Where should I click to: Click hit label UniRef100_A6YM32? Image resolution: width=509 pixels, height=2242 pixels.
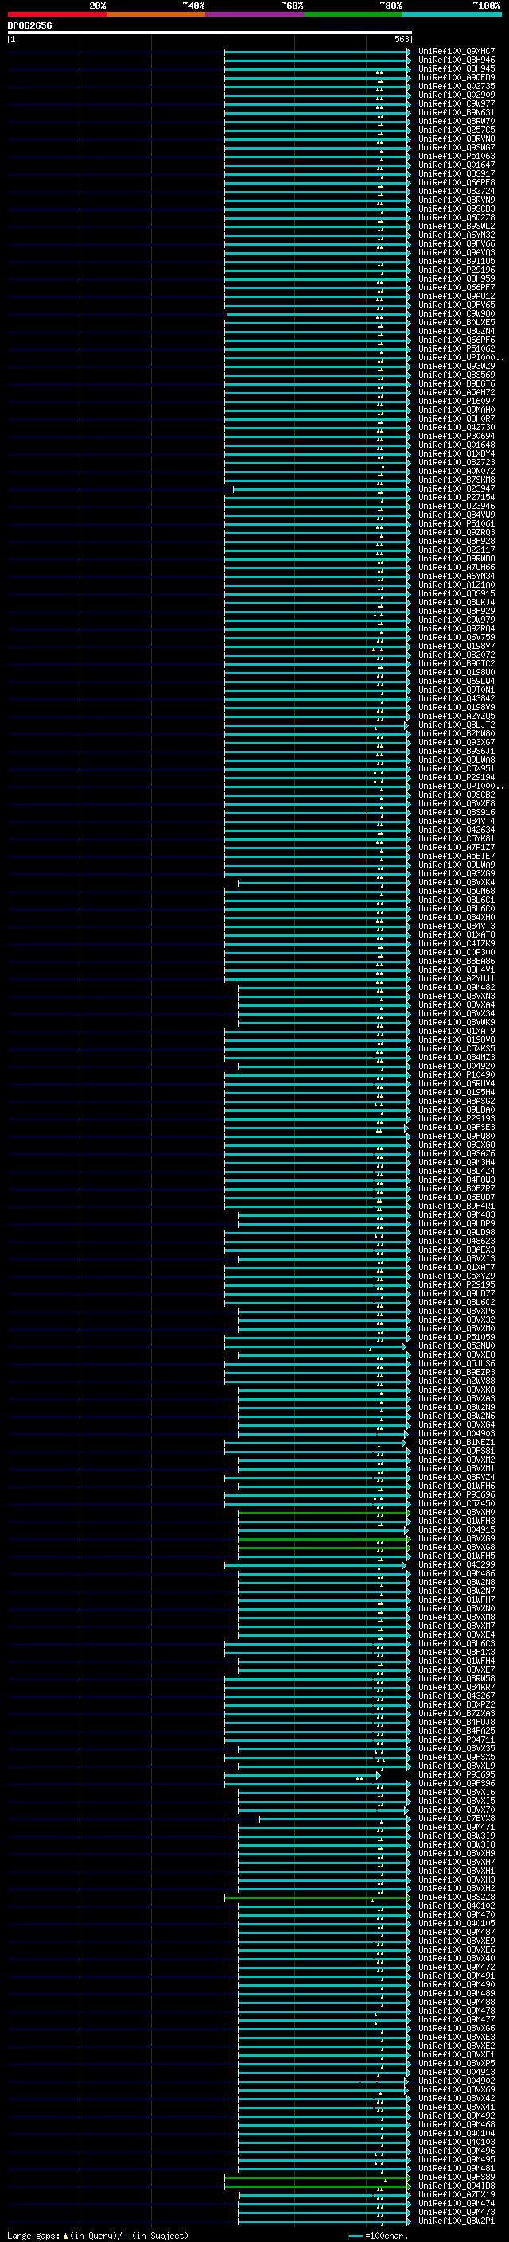click(457, 235)
